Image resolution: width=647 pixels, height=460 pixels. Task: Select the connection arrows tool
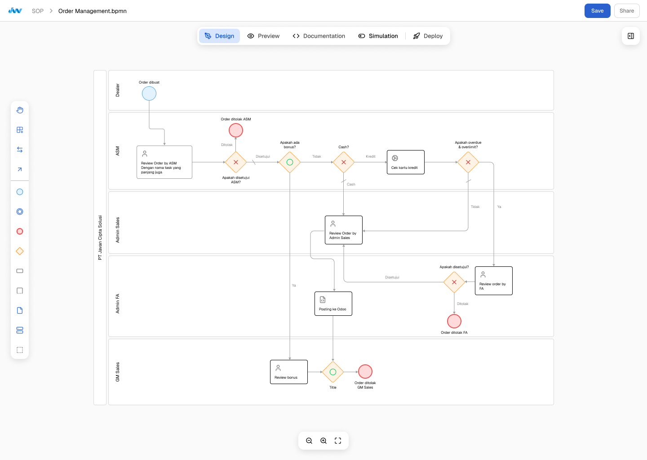(x=19, y=149)
